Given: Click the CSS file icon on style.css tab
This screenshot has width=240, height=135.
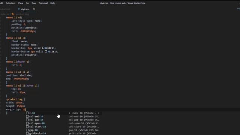Looking at the screenshot, I should [x=19, y=9].
